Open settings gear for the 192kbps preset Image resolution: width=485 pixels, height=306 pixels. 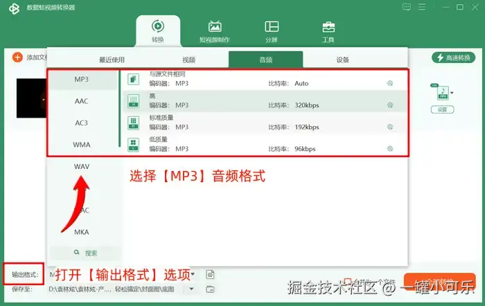point(390,127)
